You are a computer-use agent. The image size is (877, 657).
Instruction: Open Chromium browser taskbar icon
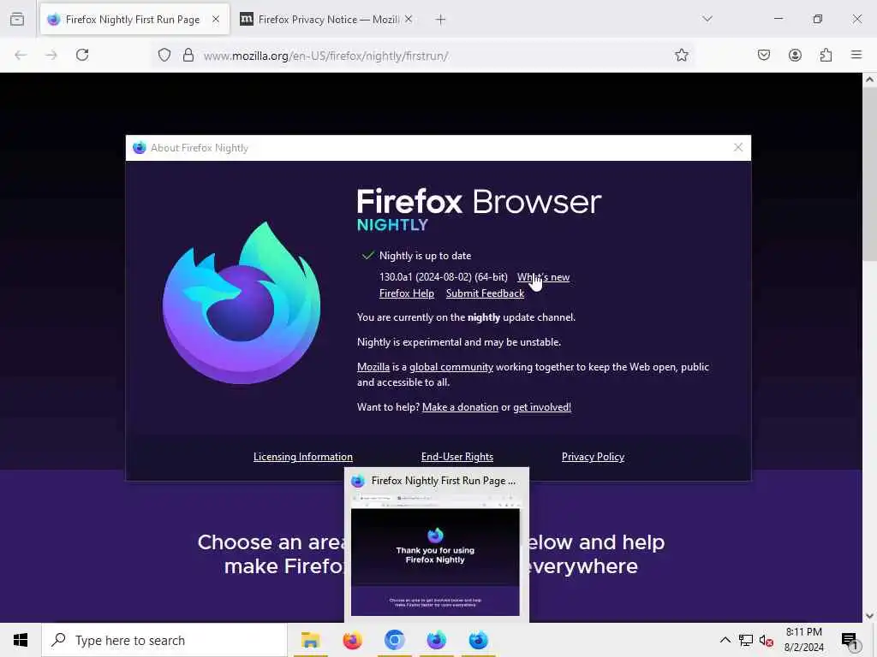click(394, 640)
